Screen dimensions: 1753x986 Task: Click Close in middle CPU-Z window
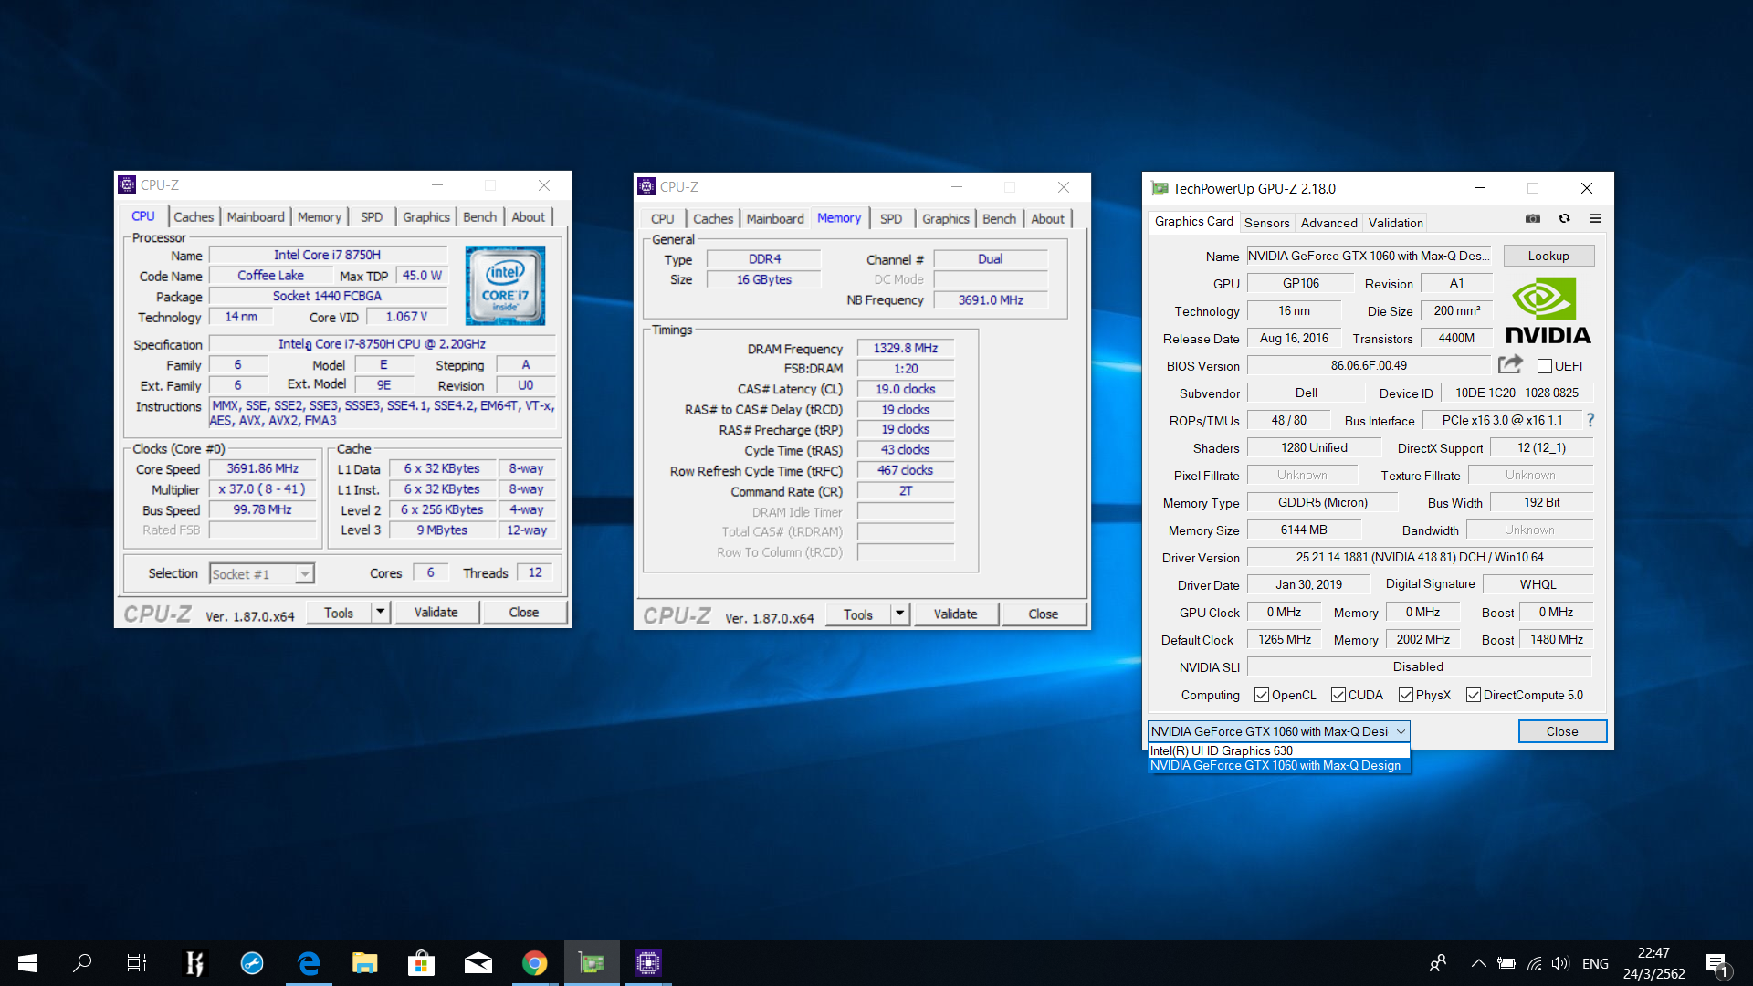(1044, 614)
